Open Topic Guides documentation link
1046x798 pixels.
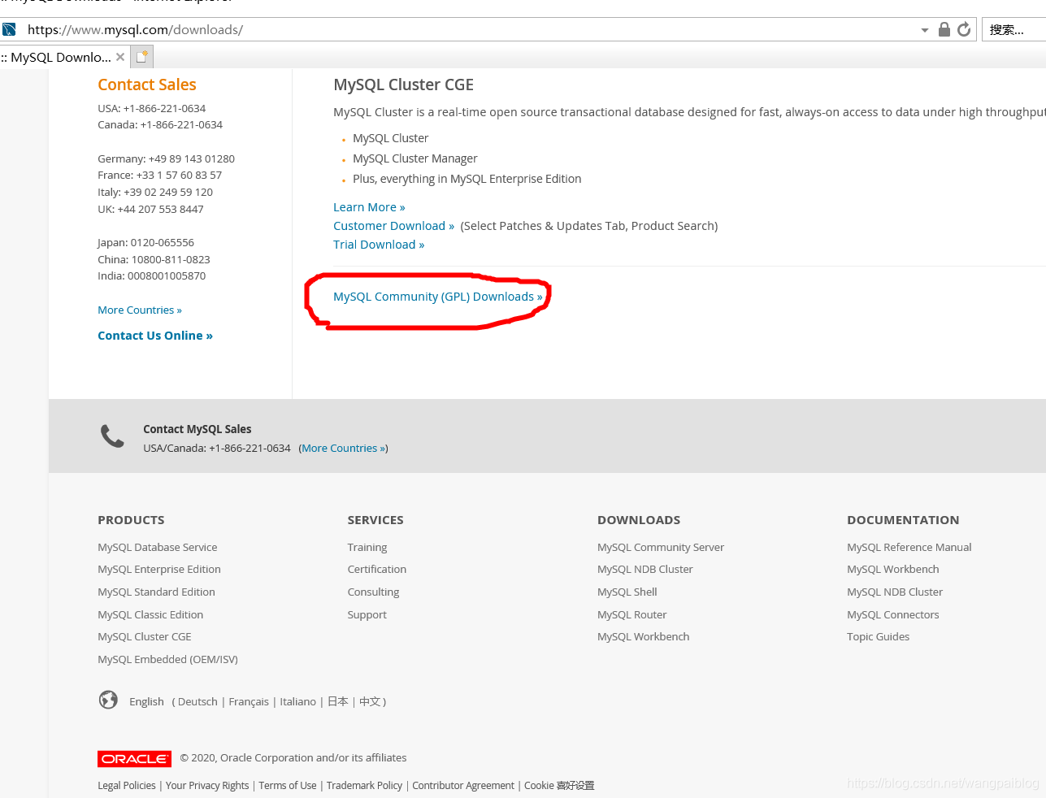[879, 637]
